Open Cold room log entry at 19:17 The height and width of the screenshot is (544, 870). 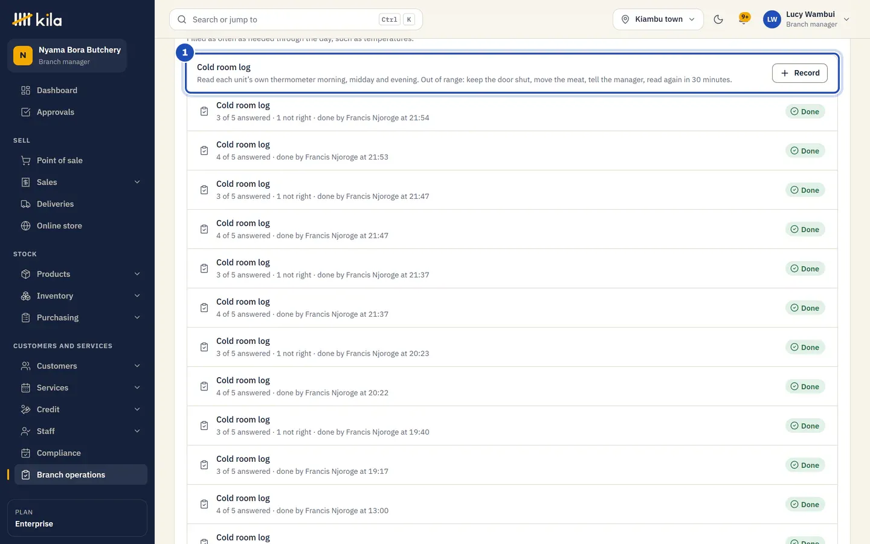[x=512, y=465]
